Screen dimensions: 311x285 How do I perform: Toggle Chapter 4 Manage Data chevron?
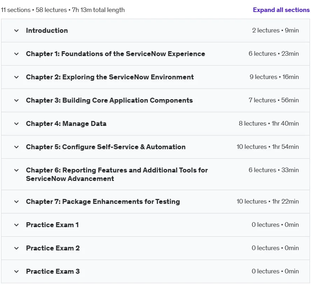tap(17, 124)
